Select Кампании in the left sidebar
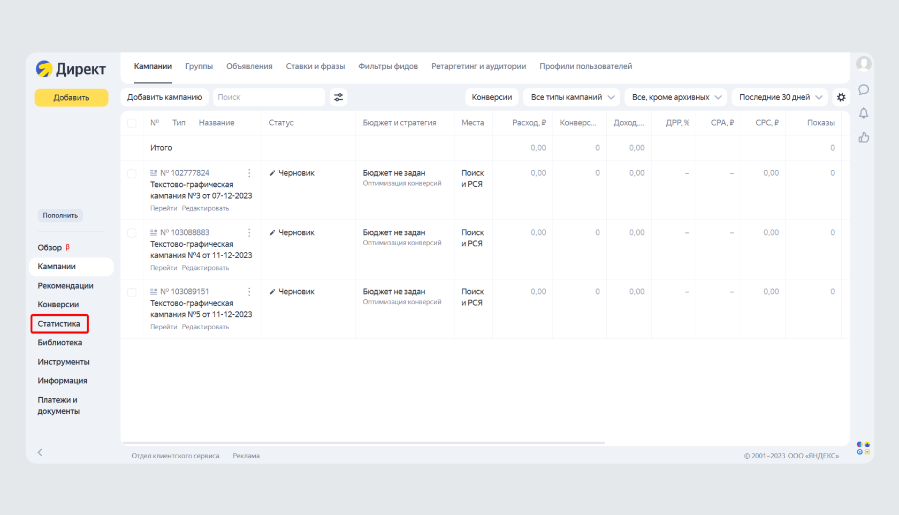 tap(71, 267)
